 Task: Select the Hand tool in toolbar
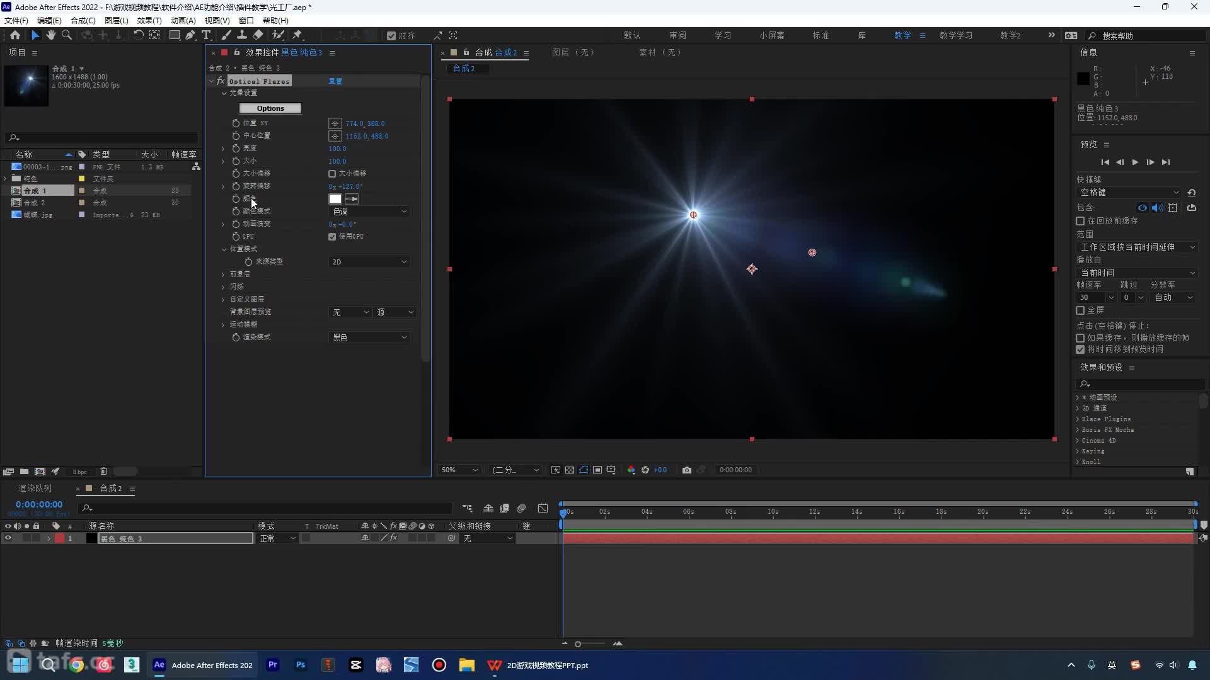click(50, 35)
